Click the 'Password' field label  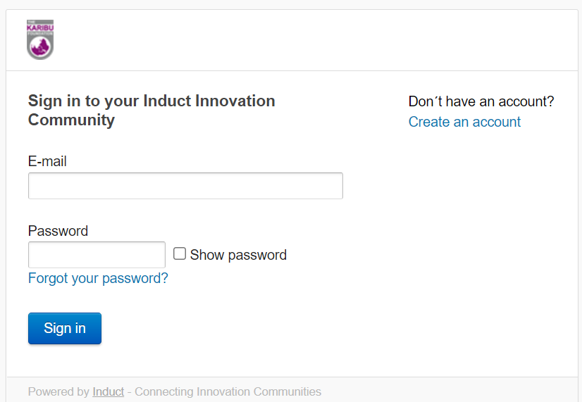pyautogui.click(x=58, y=231)
